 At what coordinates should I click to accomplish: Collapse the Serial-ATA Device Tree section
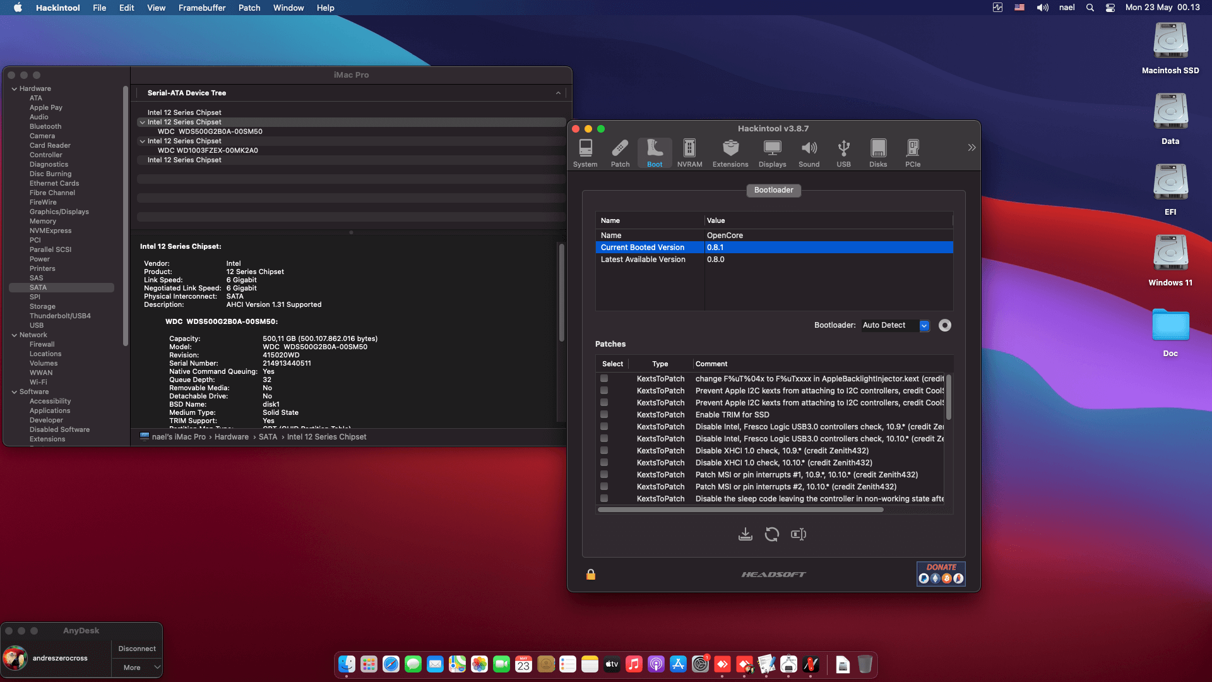click(x=558, y=93)
